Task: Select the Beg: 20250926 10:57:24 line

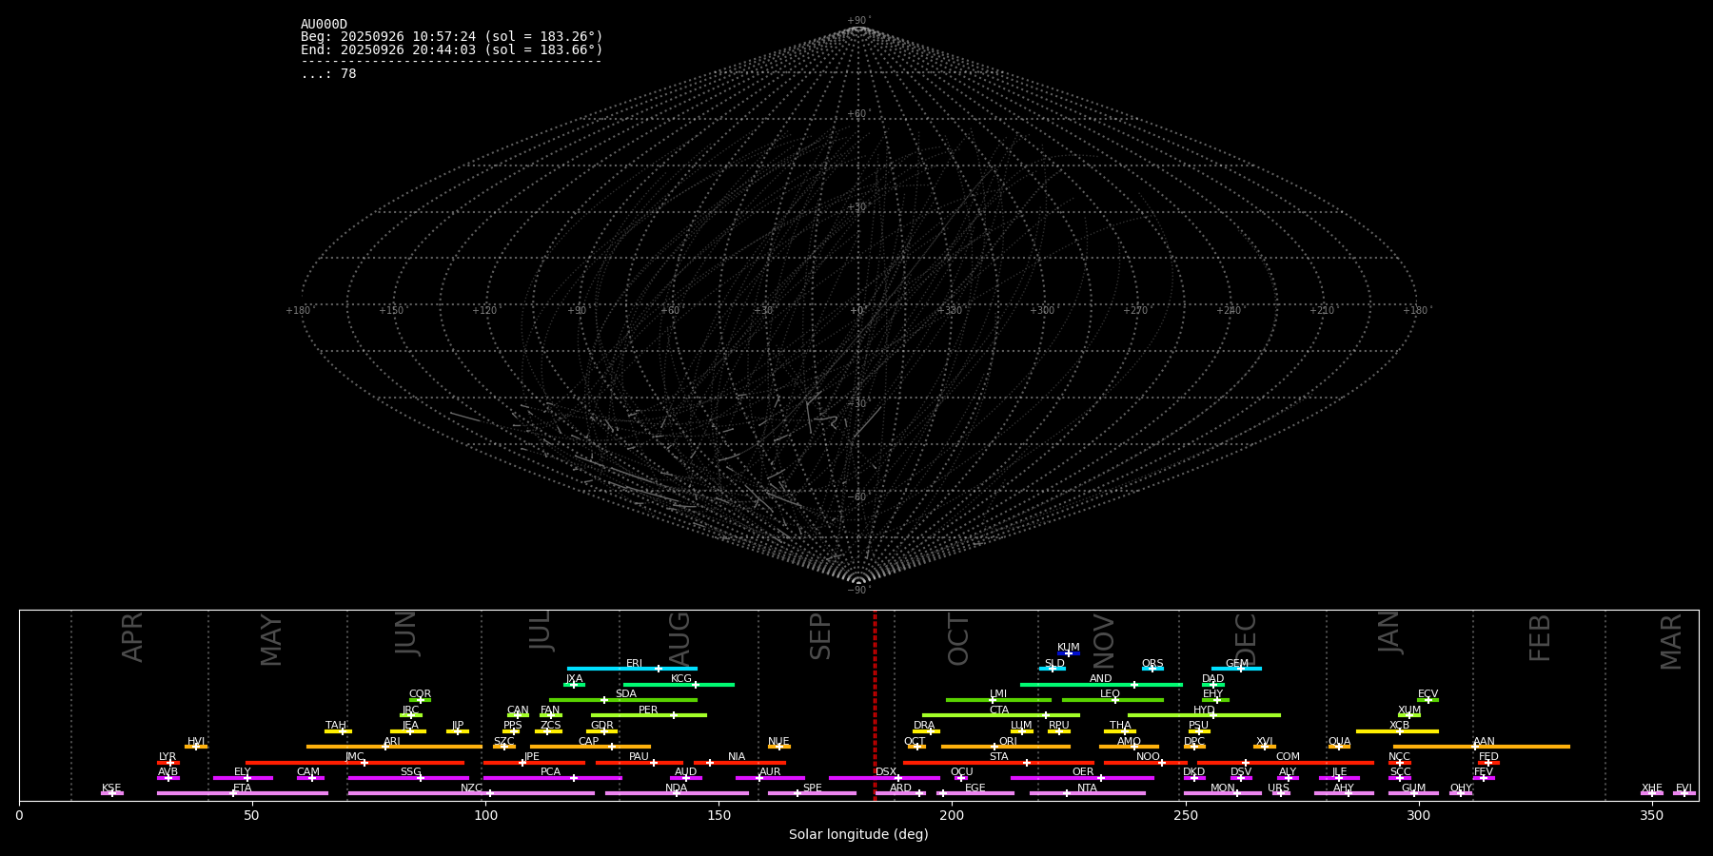Action: click(x=452, y=37)
